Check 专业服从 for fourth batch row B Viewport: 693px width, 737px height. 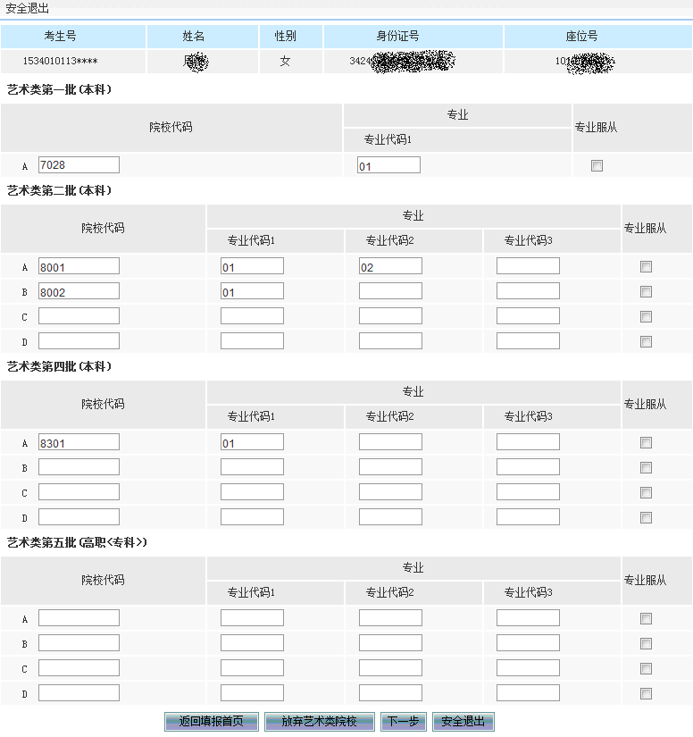pos(646,467)
